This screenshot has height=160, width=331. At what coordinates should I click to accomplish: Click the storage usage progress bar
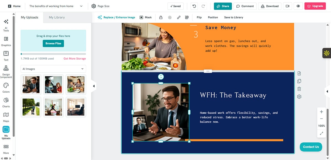53,54
